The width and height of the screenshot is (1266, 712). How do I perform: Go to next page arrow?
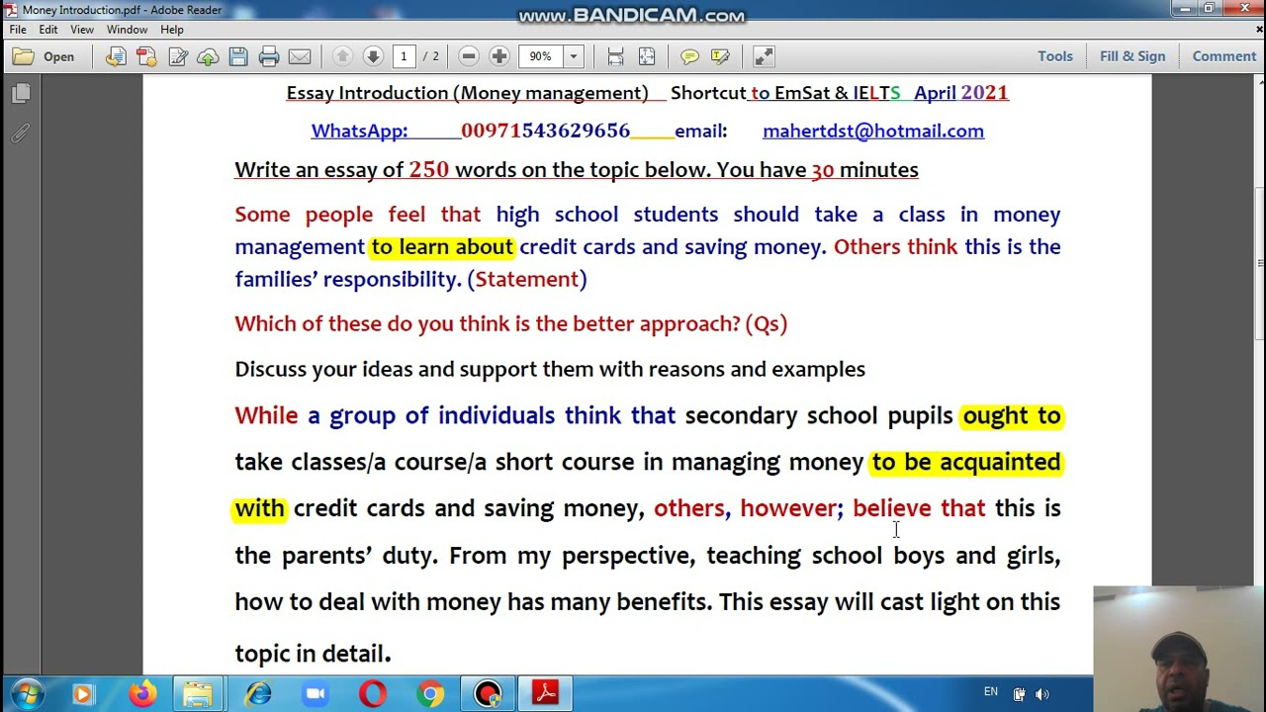[373, 56]
